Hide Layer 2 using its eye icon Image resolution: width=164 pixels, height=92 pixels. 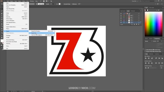[121, 15]
